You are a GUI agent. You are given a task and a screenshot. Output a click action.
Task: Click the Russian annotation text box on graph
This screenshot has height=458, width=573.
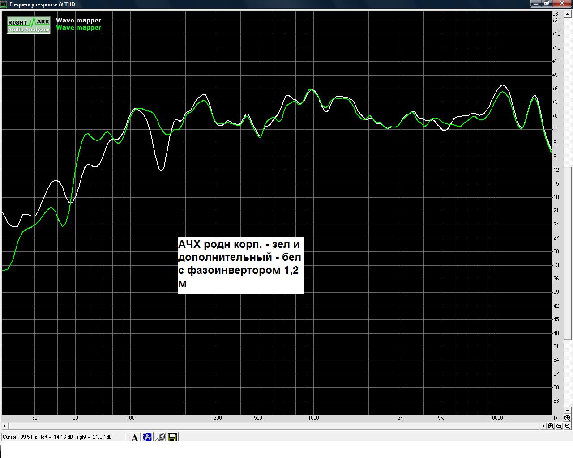coord(241,266)
